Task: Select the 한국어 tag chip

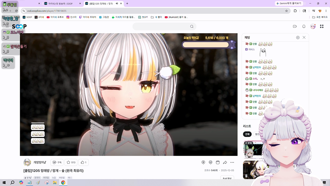Action: 37,178
